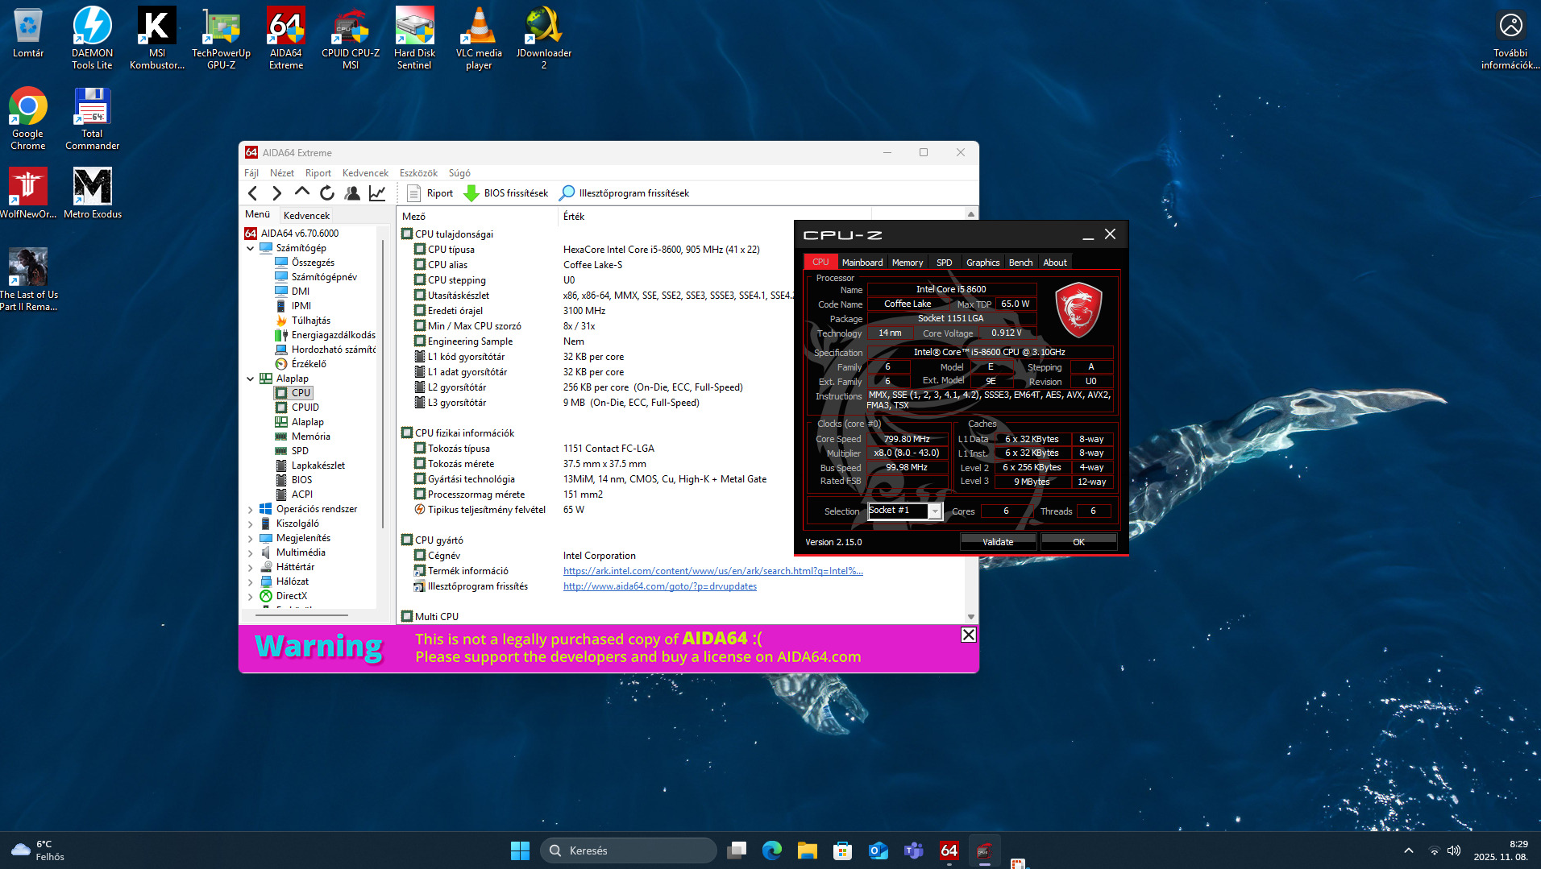1541x869 pixels.
Task: Open Microsoft Store from the taskbar
Action: [x=843, y=850]
